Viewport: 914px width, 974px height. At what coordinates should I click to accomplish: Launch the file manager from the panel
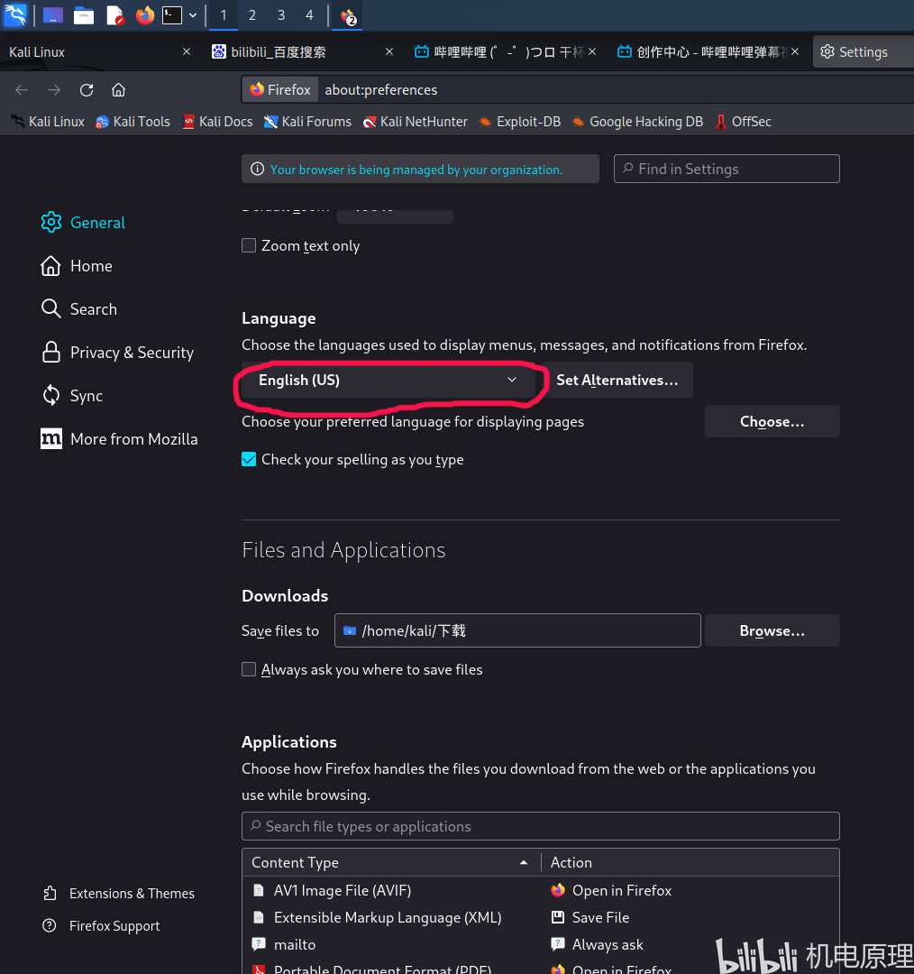click(x=84, y=15)
